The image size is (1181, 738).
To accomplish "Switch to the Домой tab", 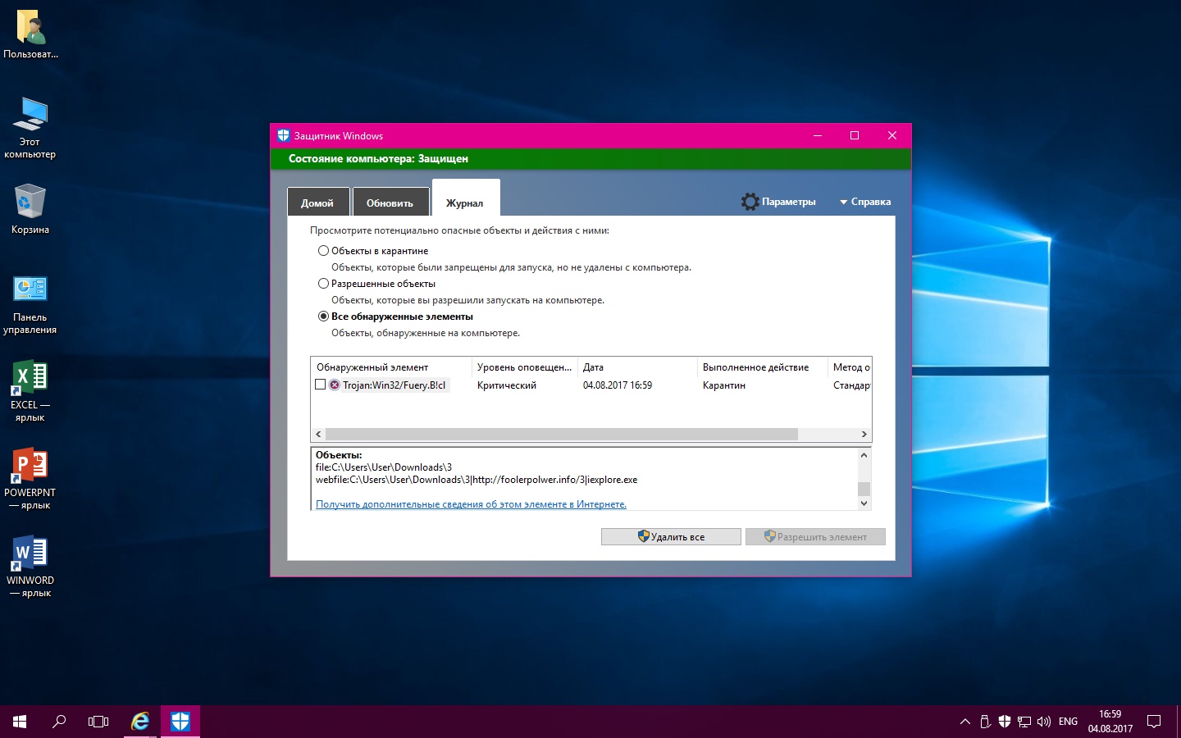I will pyautogui.click(x=317, y=203).
